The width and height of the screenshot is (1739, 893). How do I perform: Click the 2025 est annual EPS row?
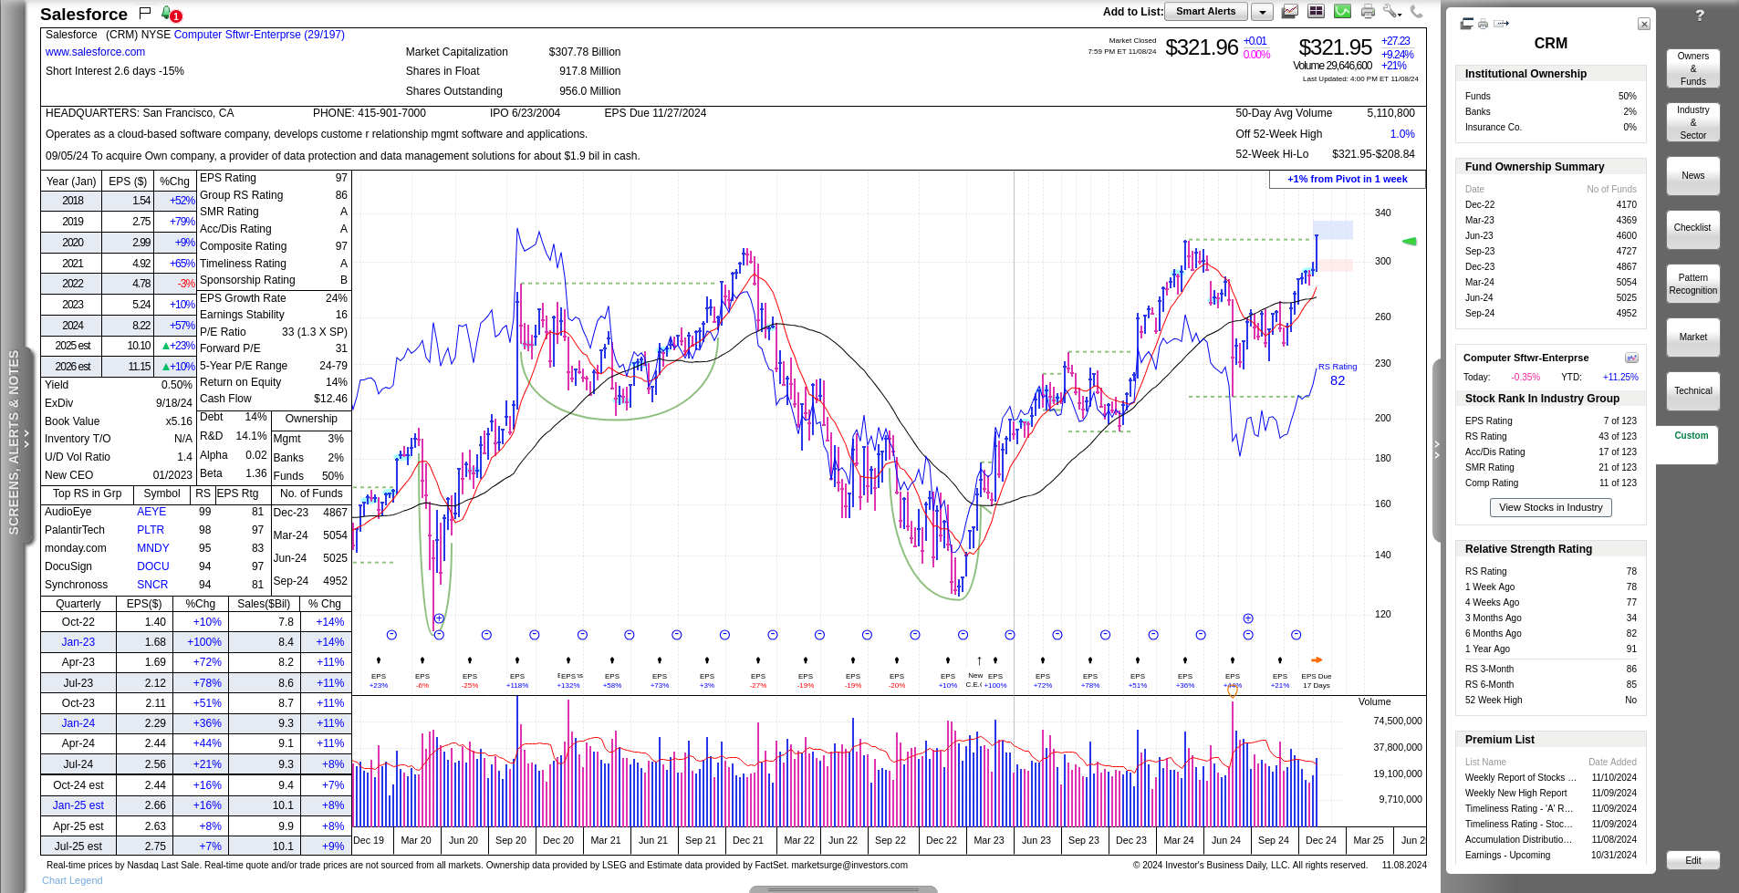pyautogui.click(x=119, y=346)
